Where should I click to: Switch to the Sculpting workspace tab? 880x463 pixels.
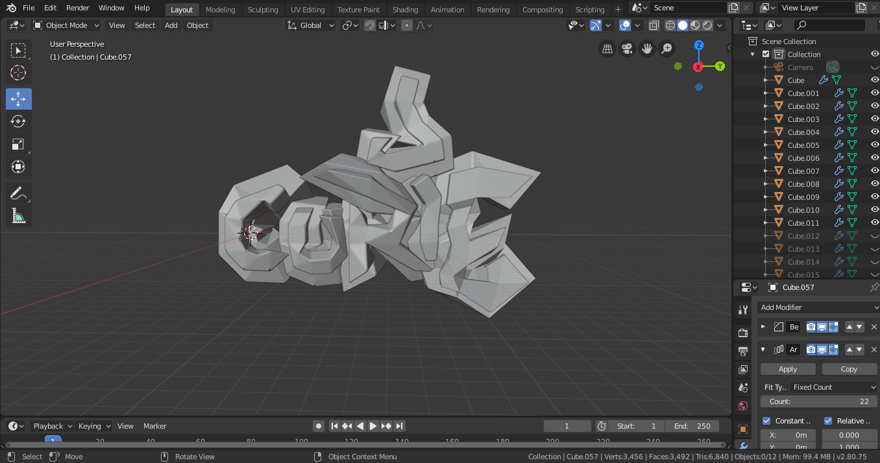262,10
